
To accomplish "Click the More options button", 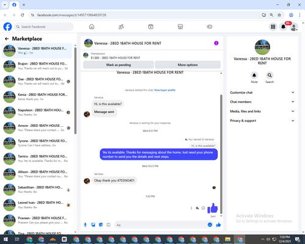I will [x=188, y=65].
